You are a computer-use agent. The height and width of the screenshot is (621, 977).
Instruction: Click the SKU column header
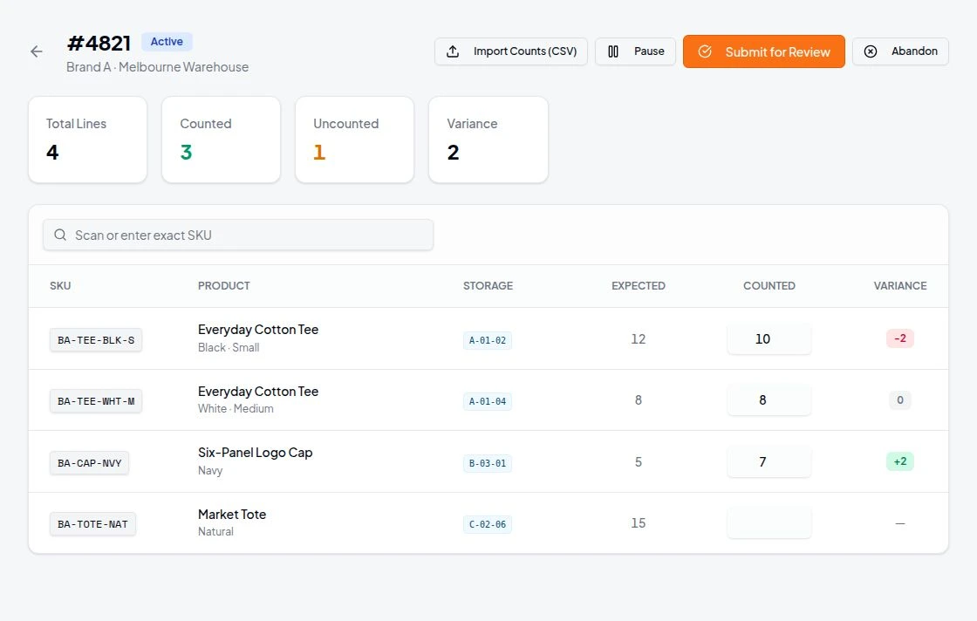pyautogui.click(x=60, y=286)
